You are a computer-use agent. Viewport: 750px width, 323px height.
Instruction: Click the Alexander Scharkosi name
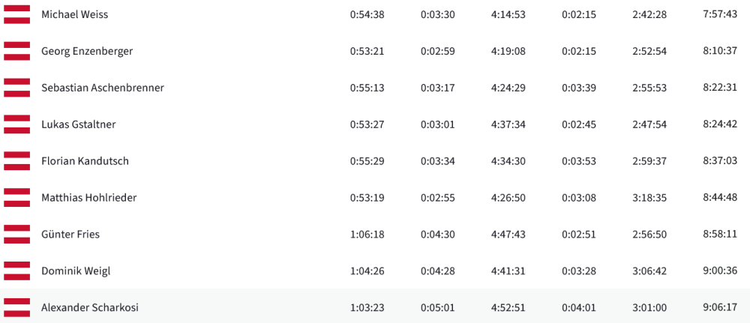[90, 308]
